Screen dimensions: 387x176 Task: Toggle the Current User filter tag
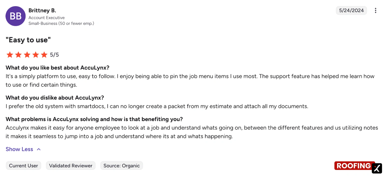coord(23,165)
